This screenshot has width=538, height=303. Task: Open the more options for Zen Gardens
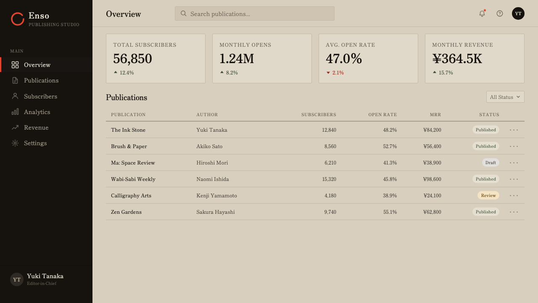point(514,212)
